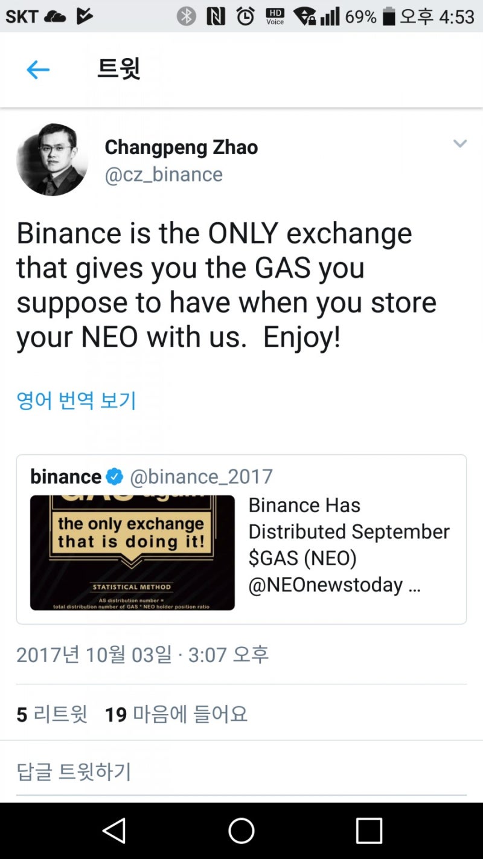Open the @cz_binance handle
The width and height of the screenshot is (483, 859).
click(x=163, y=175)
